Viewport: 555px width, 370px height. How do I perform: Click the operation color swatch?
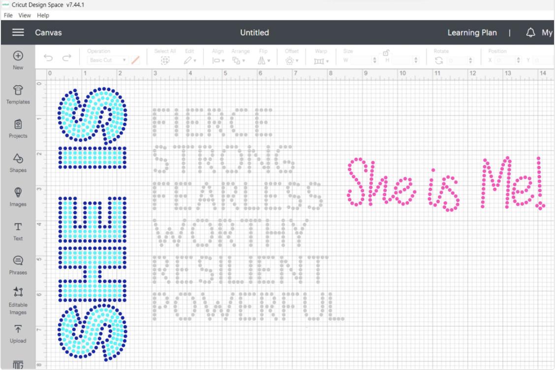(135, 60)
